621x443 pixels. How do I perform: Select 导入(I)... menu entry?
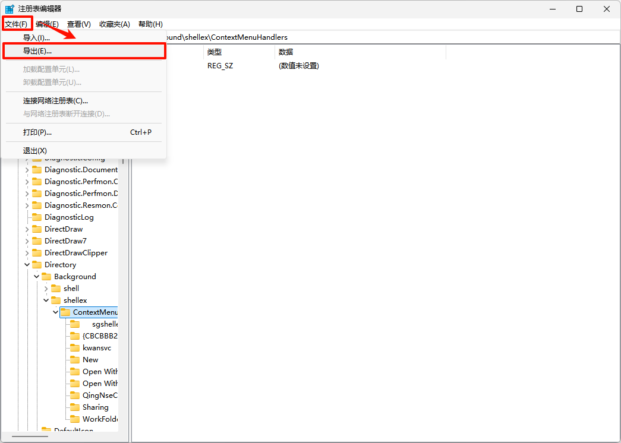click(36, 37)
